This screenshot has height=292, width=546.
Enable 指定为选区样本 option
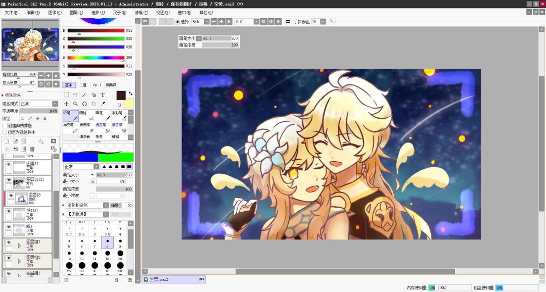point(5,132)
